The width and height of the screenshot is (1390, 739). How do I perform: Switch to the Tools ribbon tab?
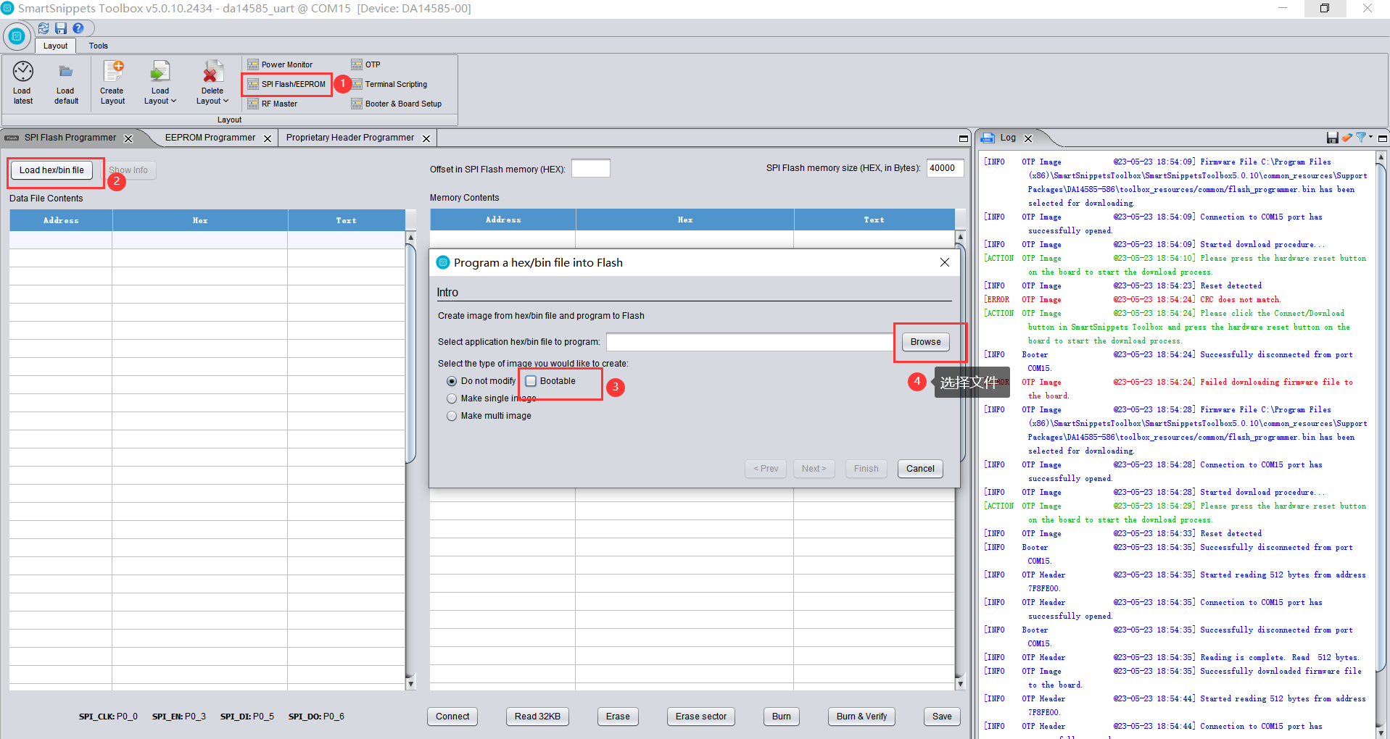(99, 46)
